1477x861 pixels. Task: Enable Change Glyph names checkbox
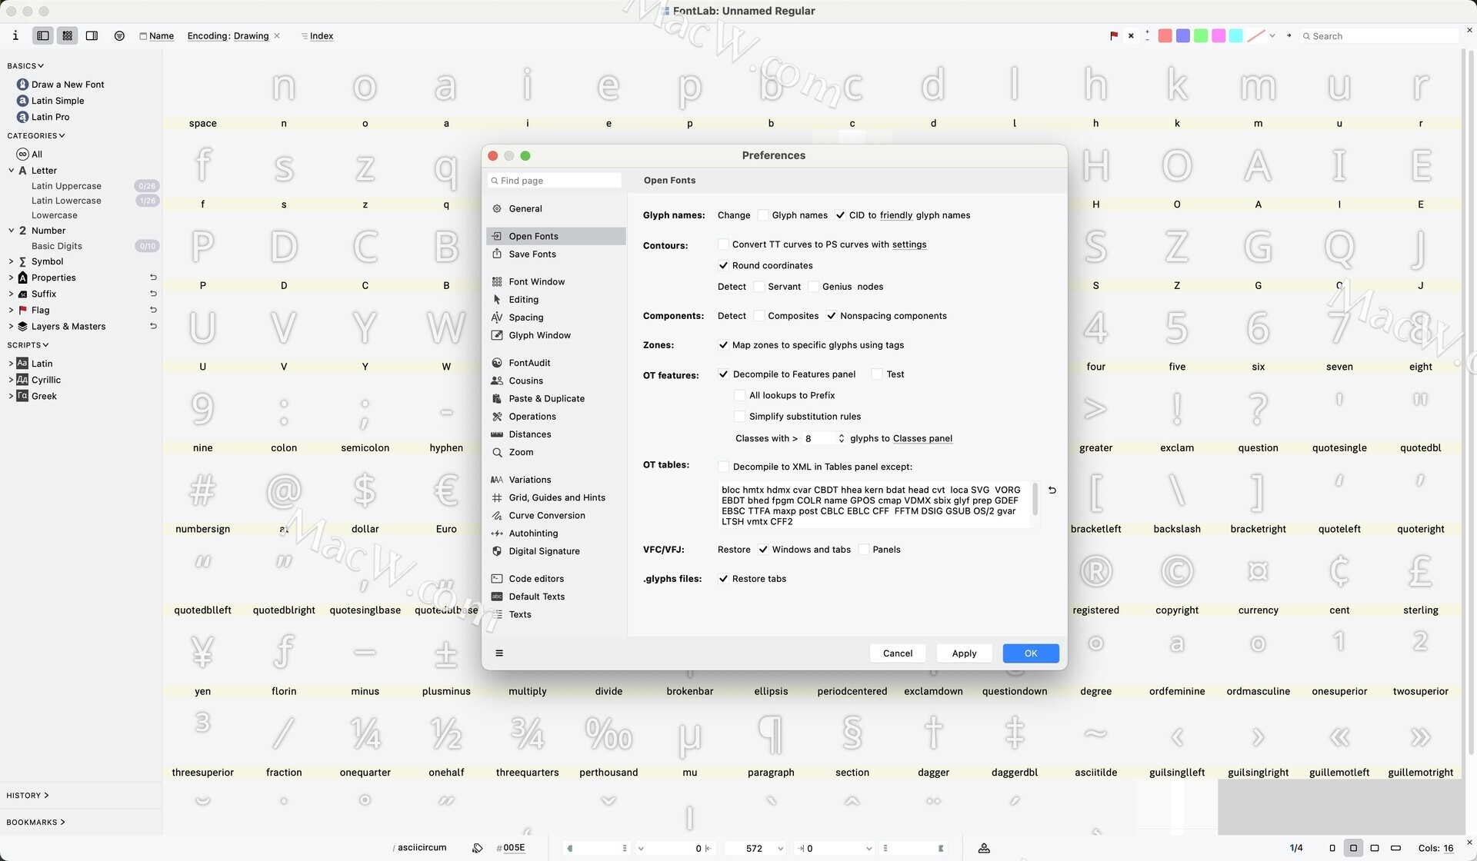point(762,215)
